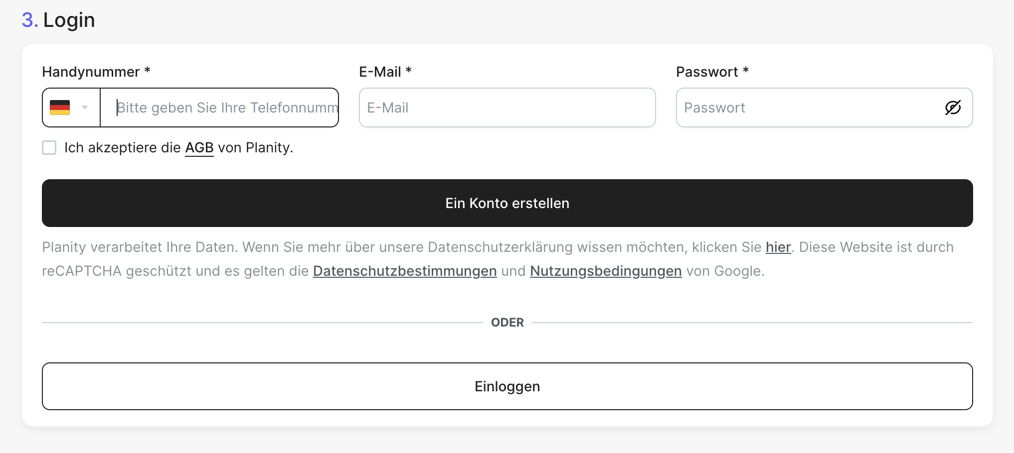Open the AGB terms link
The height and width of the screenshot is (453, 1014).
point(199,148)
